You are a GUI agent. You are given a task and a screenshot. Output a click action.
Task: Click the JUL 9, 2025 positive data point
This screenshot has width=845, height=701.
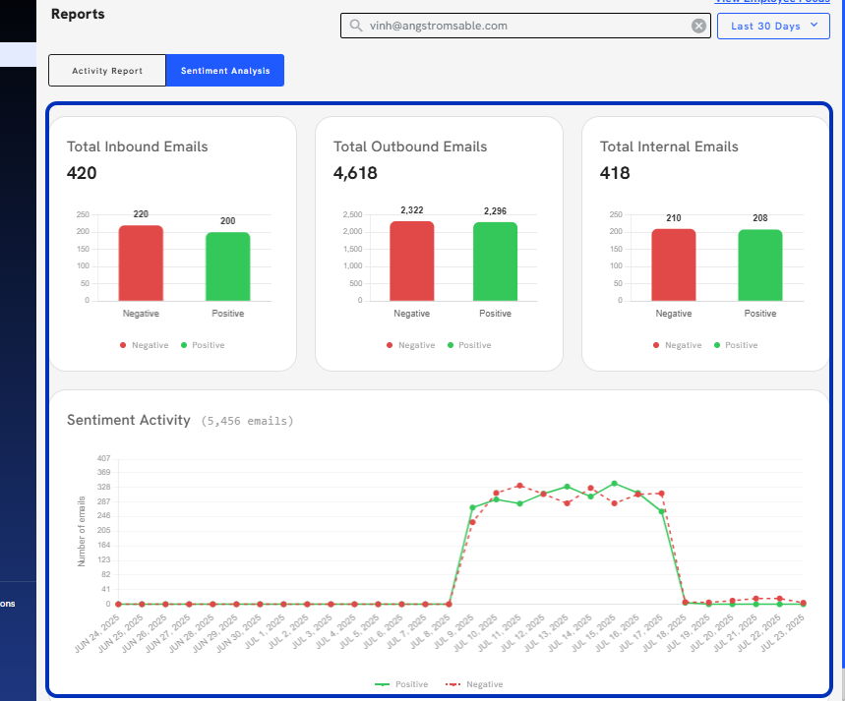pyautogui.click(x=472, y=507)
